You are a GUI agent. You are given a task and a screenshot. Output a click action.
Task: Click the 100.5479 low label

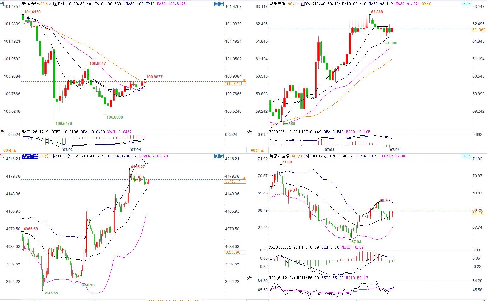click(x=64, y=124)
